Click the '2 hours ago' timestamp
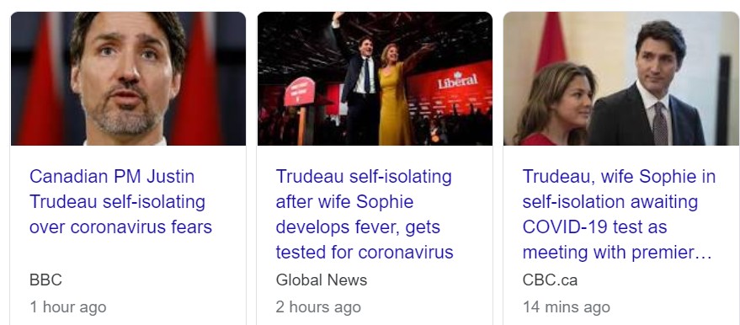Screen dimensions: 740x325 pyautogui.click(x=318, y=307)
